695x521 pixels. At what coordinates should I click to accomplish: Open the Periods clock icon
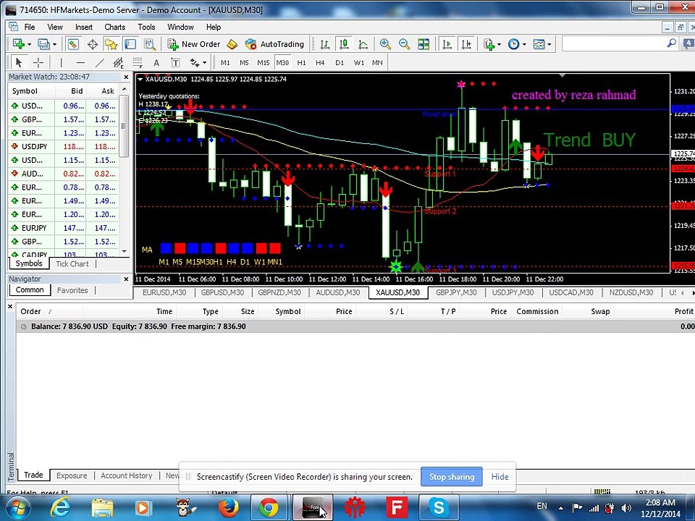click(x=513, y=44)
